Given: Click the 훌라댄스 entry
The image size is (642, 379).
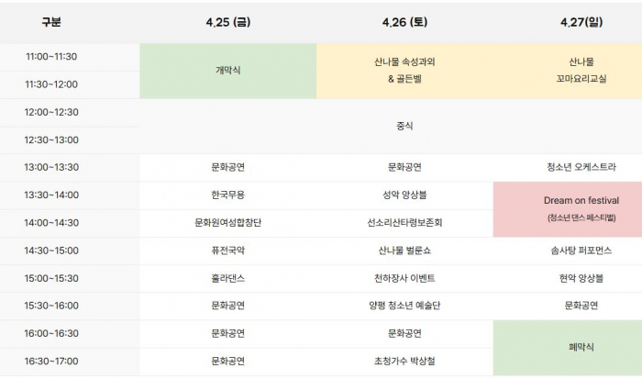Looking at the screenshot, I should [x=227, y=278].
